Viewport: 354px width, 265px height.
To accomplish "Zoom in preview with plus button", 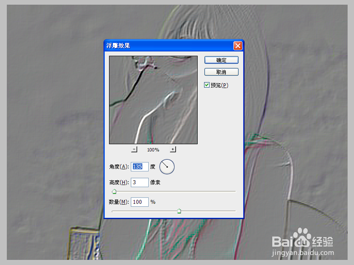I will click(173, 149).
